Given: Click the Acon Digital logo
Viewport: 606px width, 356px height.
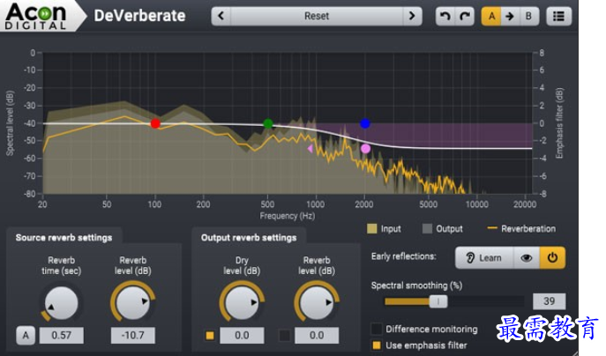Looking at the screenshot, I should click(36, 16).
